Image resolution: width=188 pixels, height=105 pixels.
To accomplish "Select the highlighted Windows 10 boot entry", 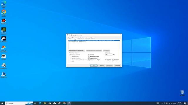I will pos(94,41).
